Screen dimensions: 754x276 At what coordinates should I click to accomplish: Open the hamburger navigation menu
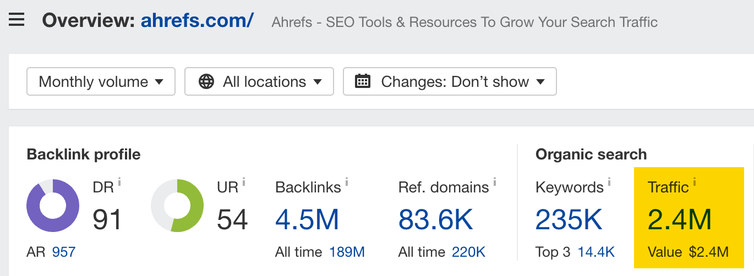17,20
